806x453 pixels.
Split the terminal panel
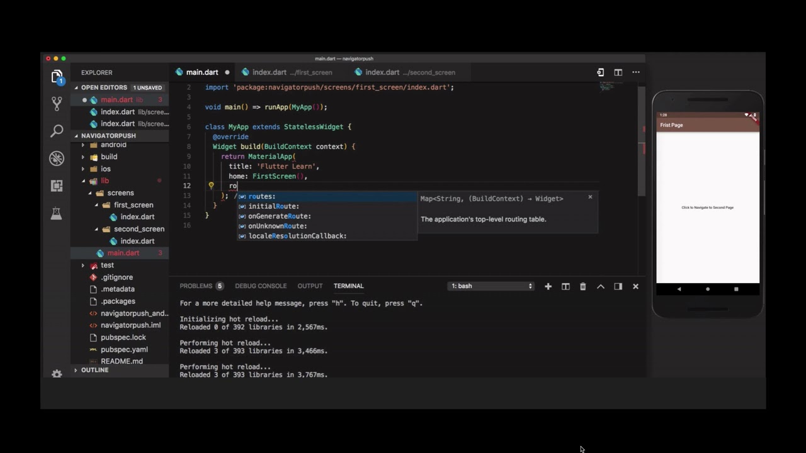[x=565, y=286]
